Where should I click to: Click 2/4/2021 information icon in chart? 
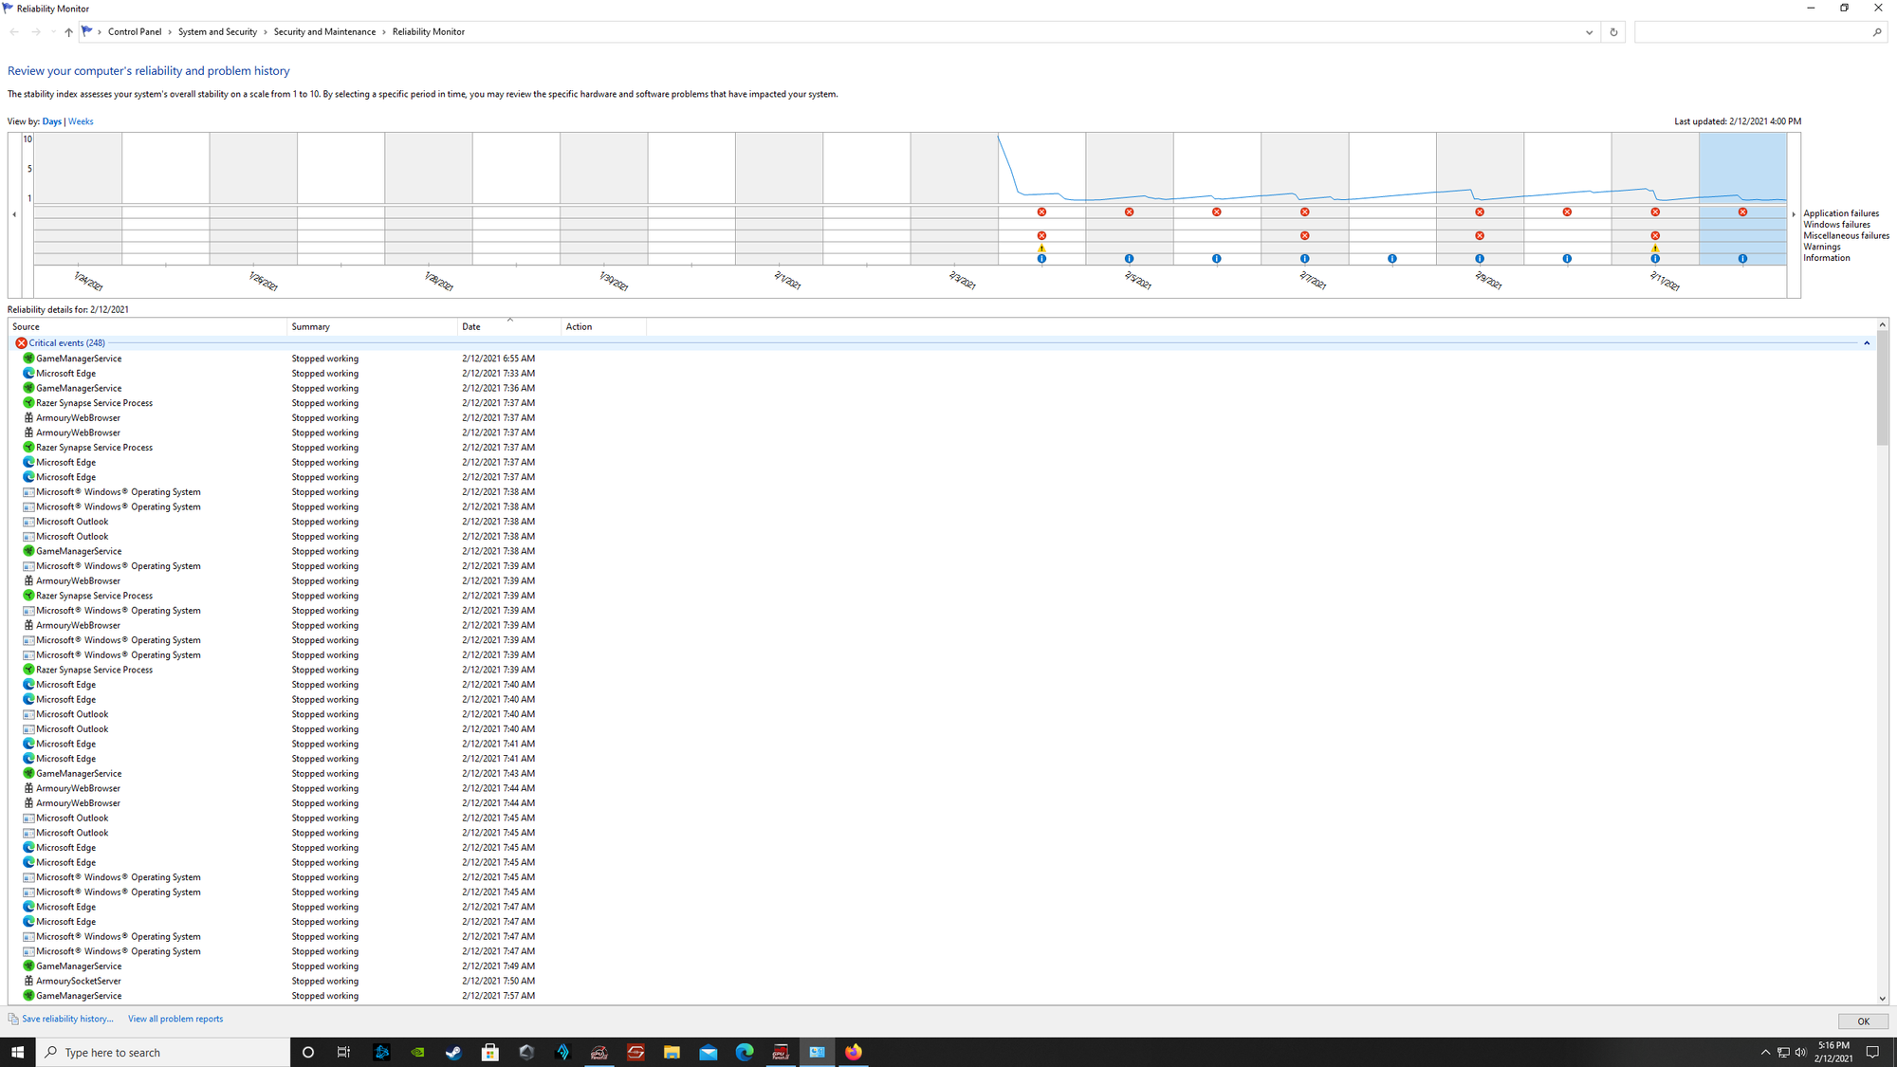click(x=1041, y=259)
